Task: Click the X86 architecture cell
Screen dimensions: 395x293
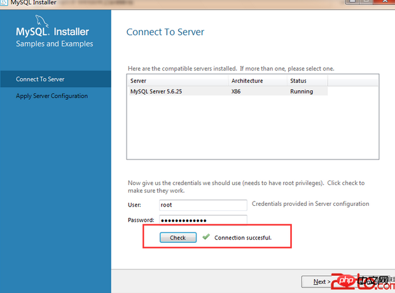Action: [236, 92]
